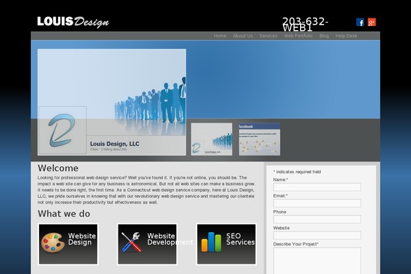This screenshot has height=274, width=411.
Task: Select the facebook slide thumbnail
Action: [x=259, y=139]
